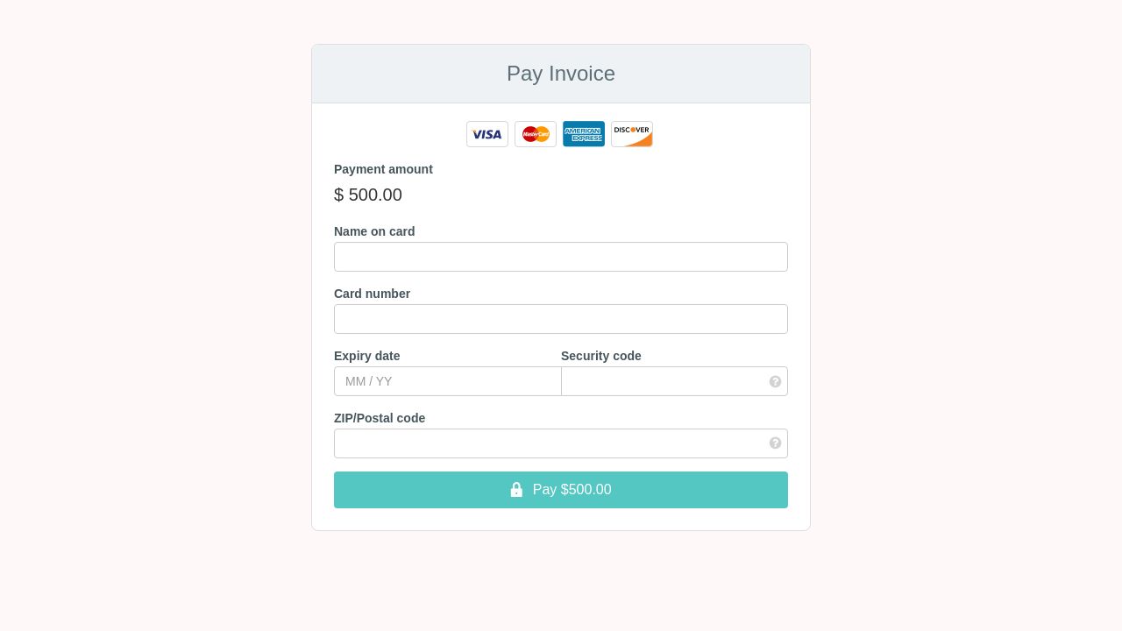Click the Expiry date label
Viewport: 1122px width, 631px height.
click(366, 356)
